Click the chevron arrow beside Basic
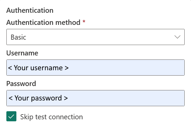 [x=177, y=37]
